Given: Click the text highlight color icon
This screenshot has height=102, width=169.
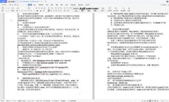Looking at the screenshot, I should point(37,11).
